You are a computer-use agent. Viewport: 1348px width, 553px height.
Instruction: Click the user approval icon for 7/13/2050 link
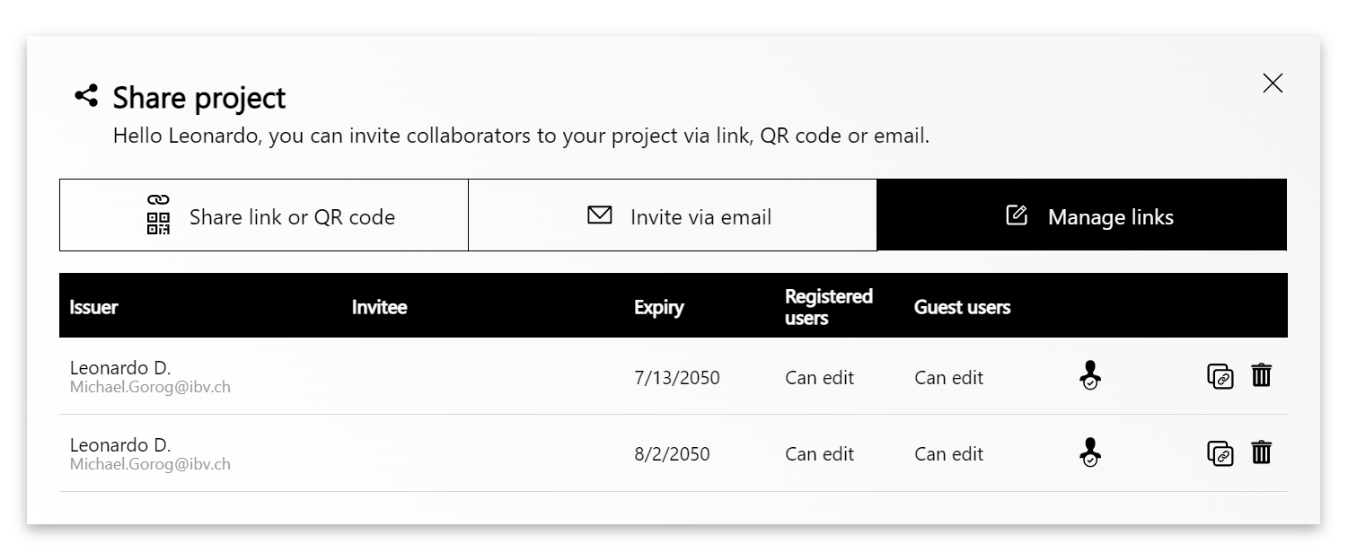(x=1089, y=375)
